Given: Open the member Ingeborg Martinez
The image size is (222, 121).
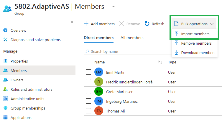Looking at the screenshot, I should click(x=122, y=101).
